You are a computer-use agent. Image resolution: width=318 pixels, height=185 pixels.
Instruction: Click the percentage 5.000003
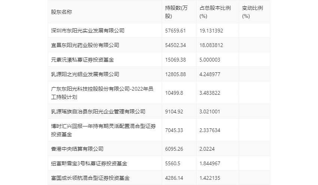[x=210, y=60]
